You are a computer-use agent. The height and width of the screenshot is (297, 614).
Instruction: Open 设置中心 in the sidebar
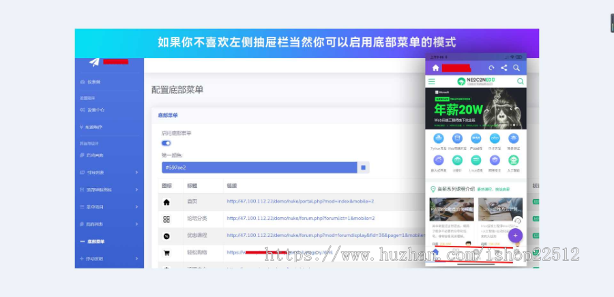[92, 110]
